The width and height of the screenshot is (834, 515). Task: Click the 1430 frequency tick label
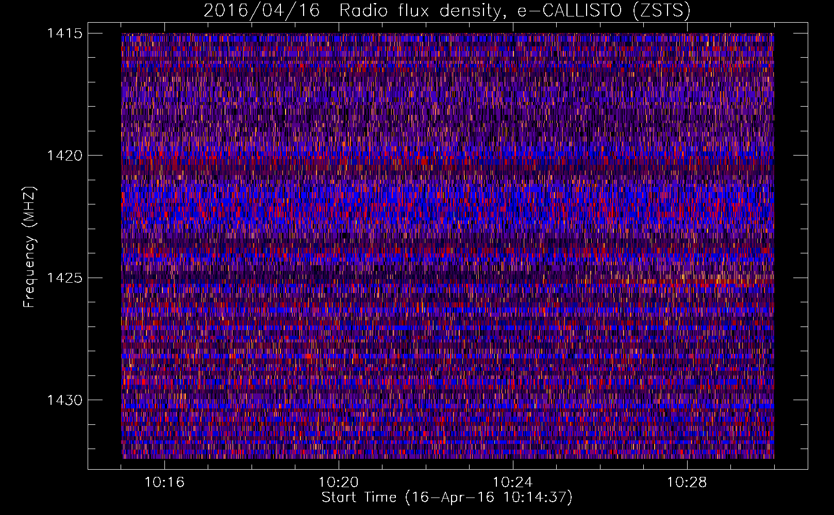click(x=64, y=400)
